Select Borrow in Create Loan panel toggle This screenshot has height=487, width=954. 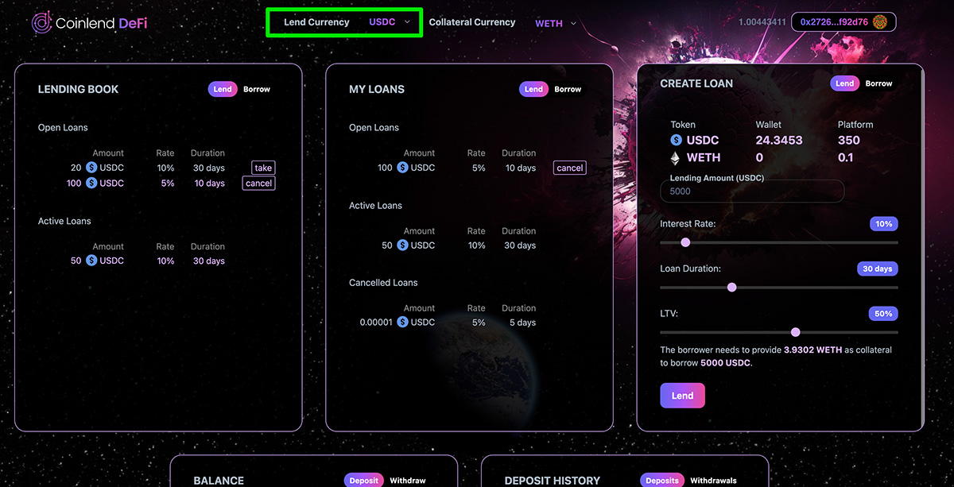point(879,83)
